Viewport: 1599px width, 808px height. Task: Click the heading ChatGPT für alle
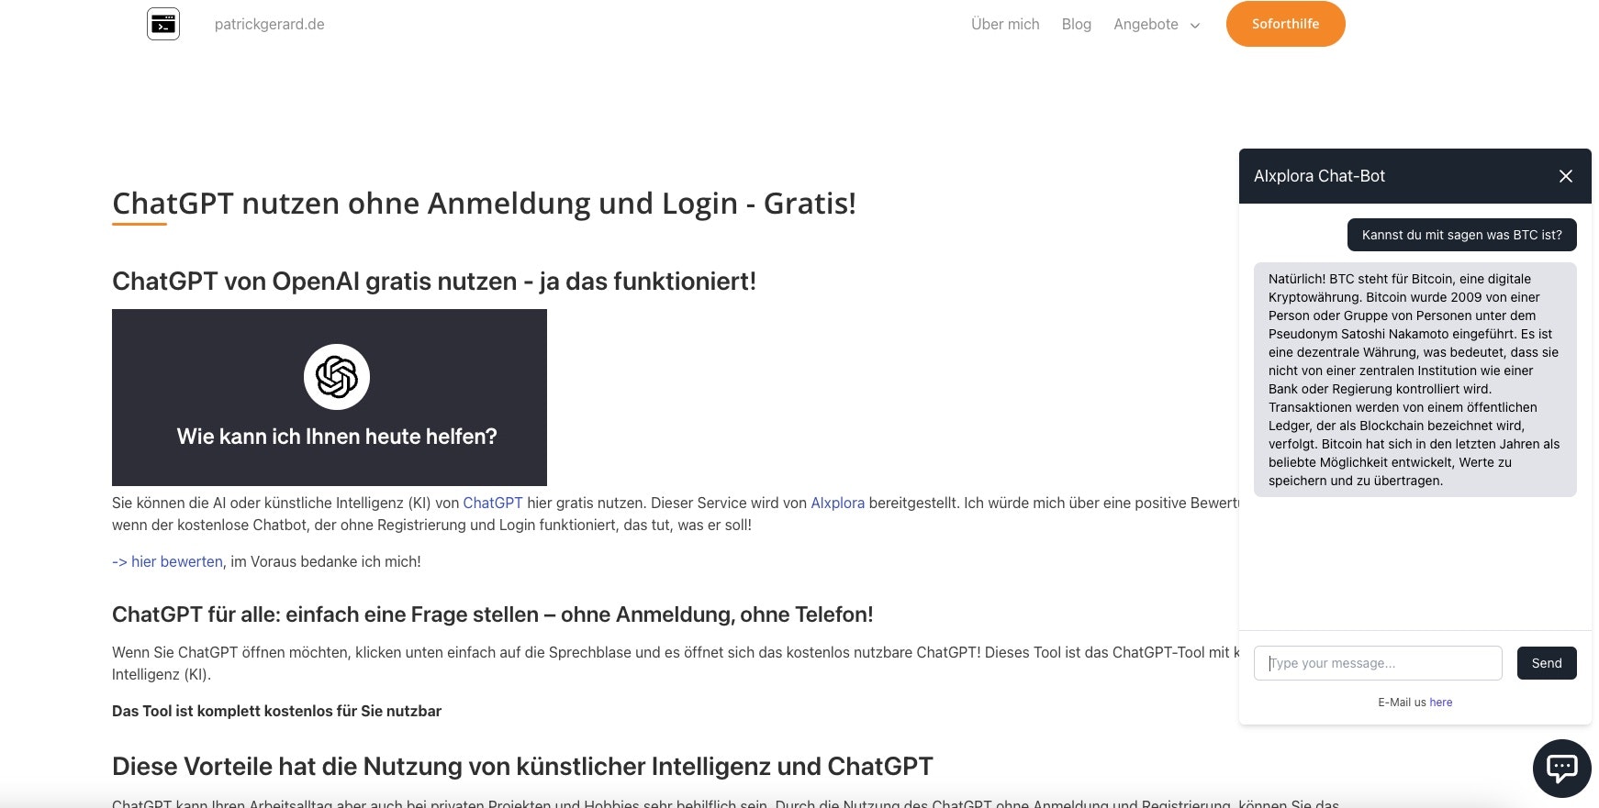pos(492,614)
